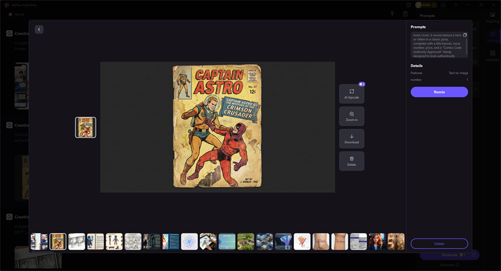Viewport: 501px width, 271px height.
Task: Select the Captain Astro thumbnail left of preview
Action: (86, 128)
